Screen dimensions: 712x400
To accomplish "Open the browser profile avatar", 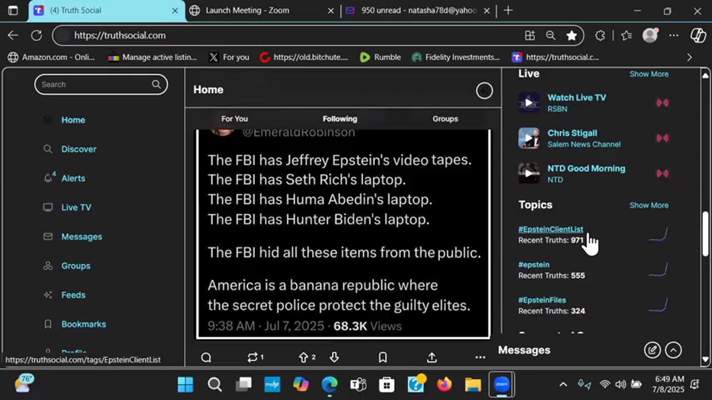I will pyautogui.click(x=650, y=35).
